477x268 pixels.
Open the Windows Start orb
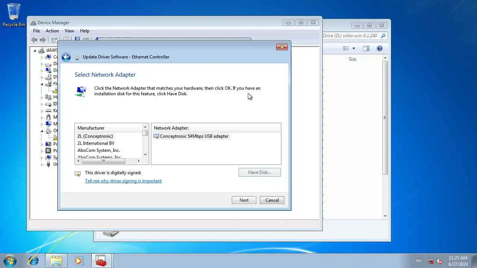9,261
